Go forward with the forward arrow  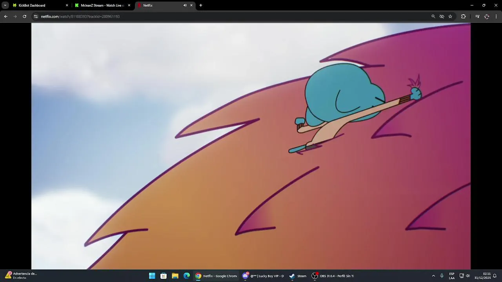pos(15,16)
